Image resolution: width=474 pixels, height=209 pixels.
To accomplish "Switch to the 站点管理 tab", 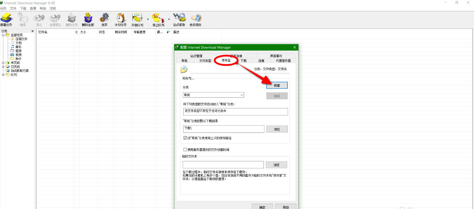I will click(x=196, y=56).
